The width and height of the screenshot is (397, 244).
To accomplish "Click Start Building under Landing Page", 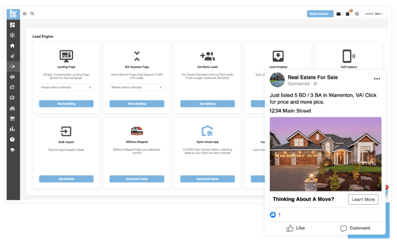I will coord(66,104).
